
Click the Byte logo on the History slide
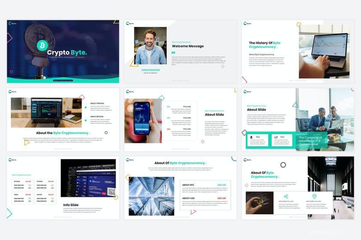(248, 23)
